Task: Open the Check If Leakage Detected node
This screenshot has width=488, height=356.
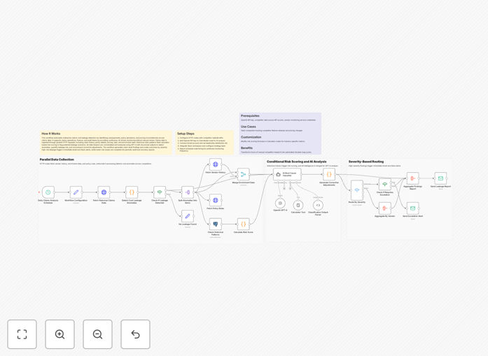Action: coord(160,192)
